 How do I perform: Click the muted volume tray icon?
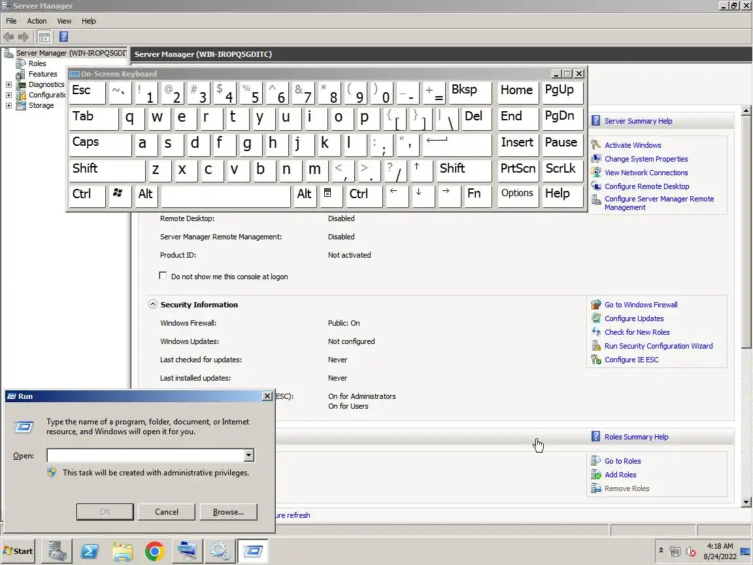[x=691, y=551]
